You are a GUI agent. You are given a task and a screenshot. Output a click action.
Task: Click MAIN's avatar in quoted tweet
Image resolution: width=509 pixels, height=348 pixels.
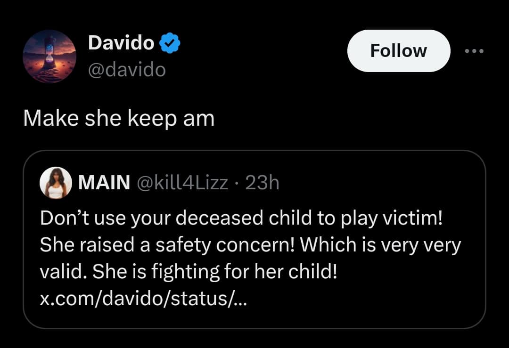[x=56, y=183]
